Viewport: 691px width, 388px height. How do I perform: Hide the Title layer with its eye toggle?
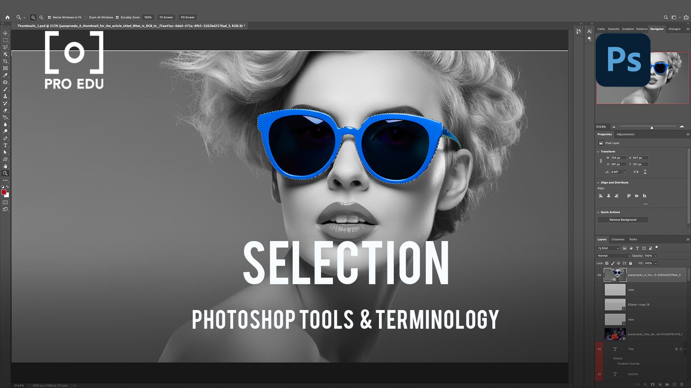click(600, 349)
